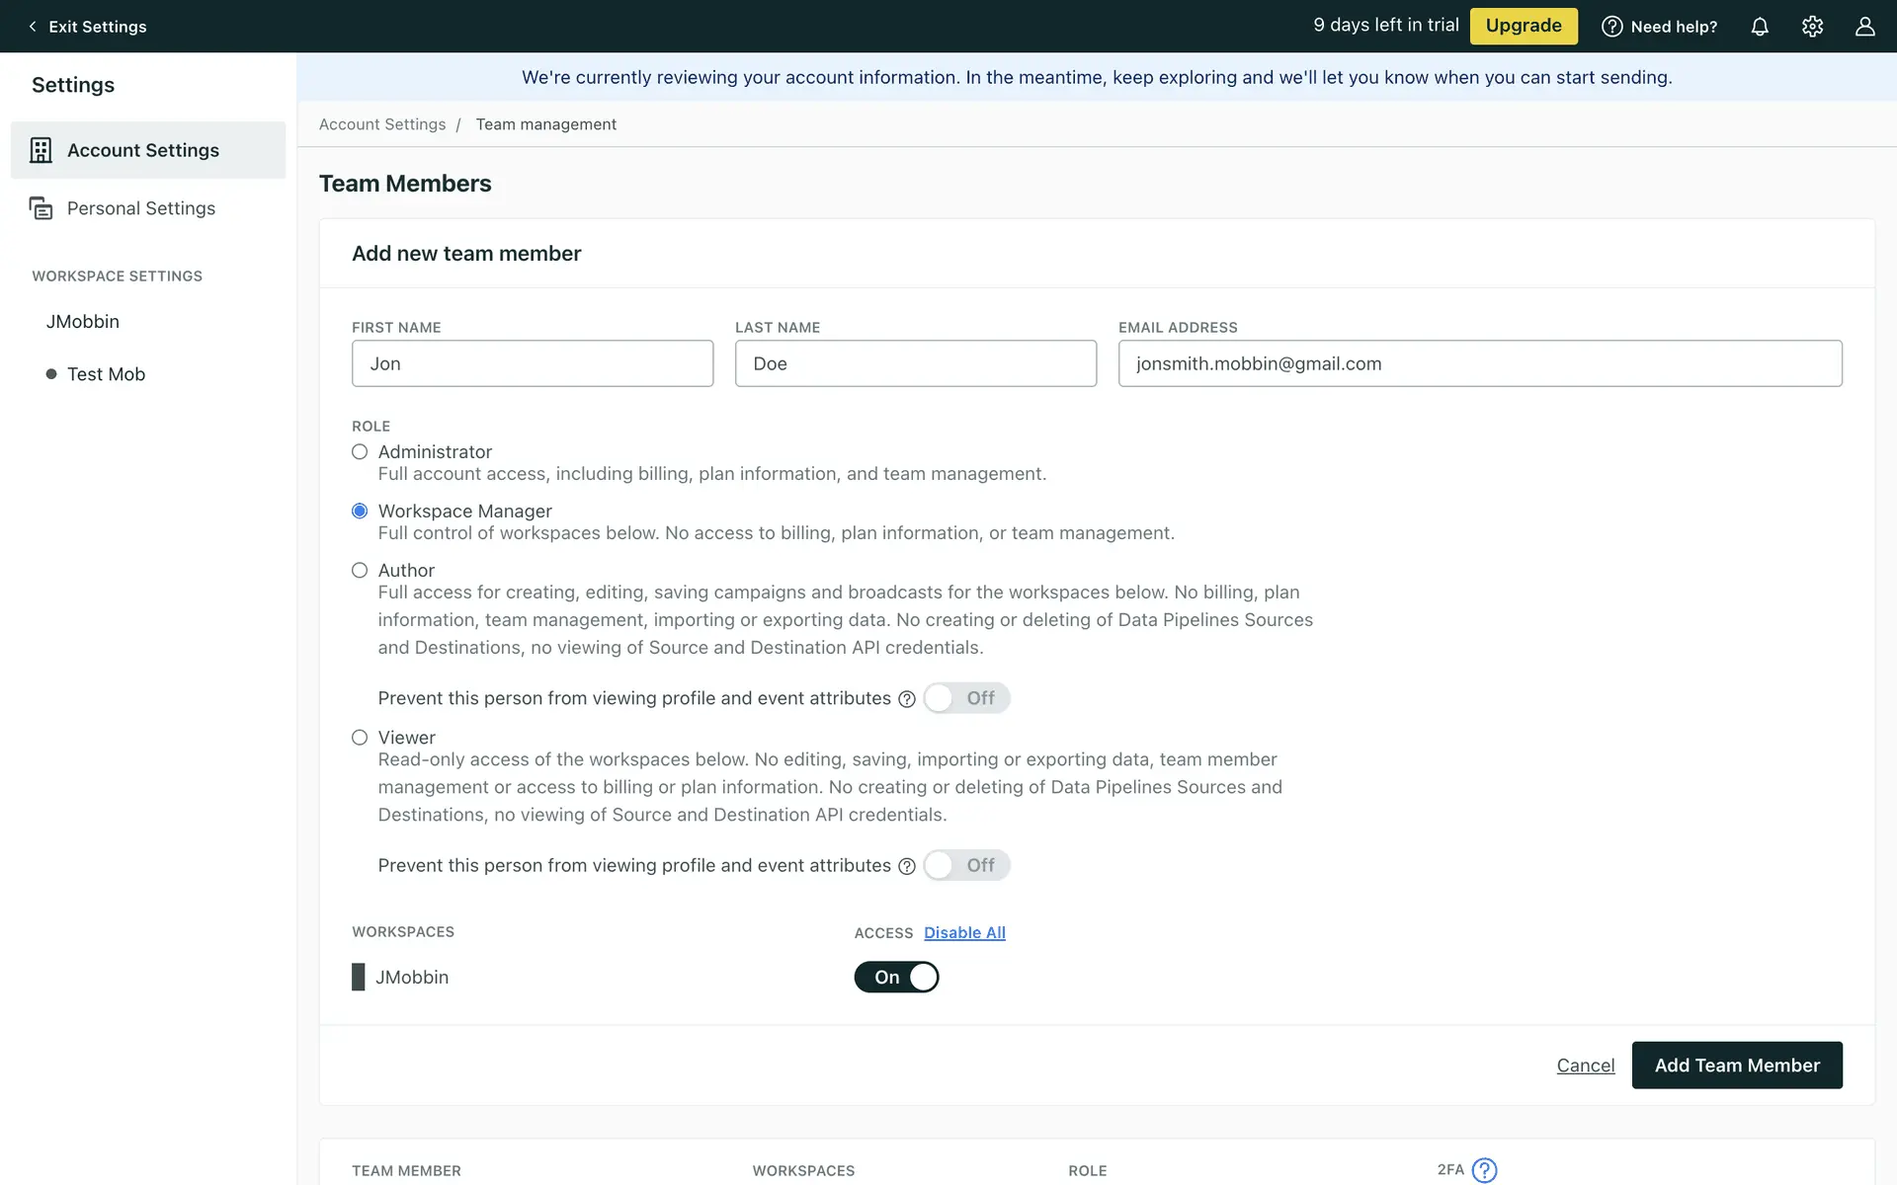Toggle Viewer's prevent viewing attributes switch

[x=966, y=865]
